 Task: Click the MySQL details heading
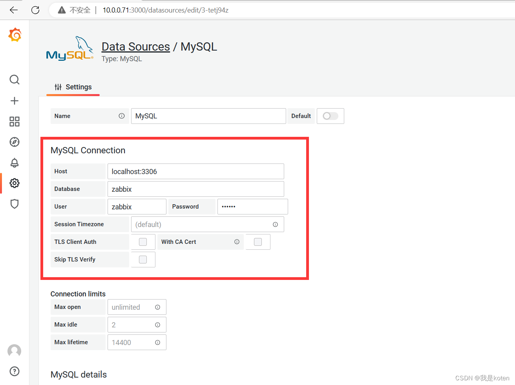click(x=79, y=375)
